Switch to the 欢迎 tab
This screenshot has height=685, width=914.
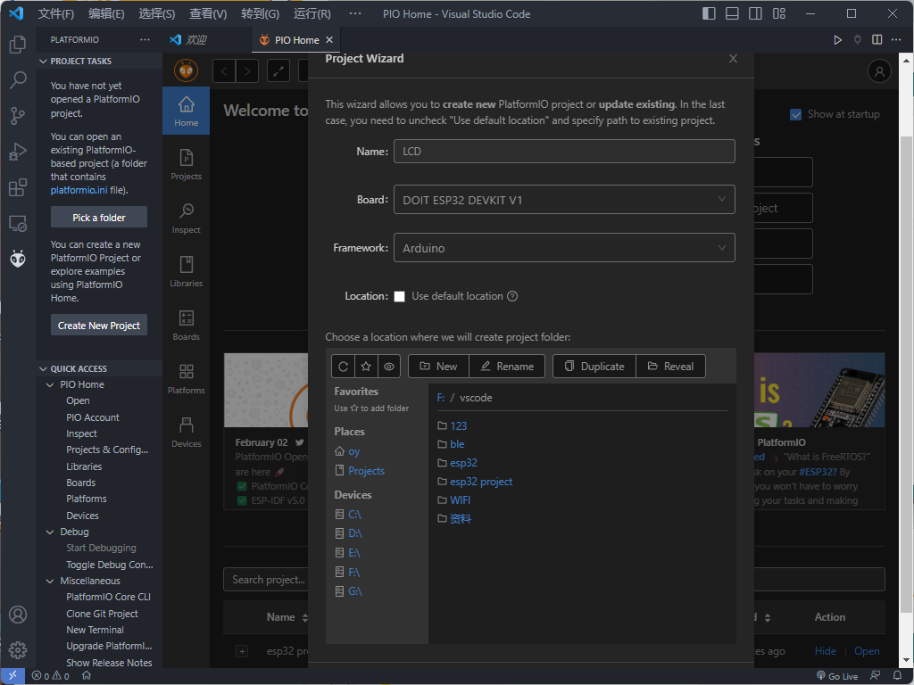pos(195,39)
